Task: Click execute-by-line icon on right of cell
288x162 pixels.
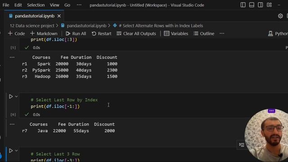Action: 242,145
